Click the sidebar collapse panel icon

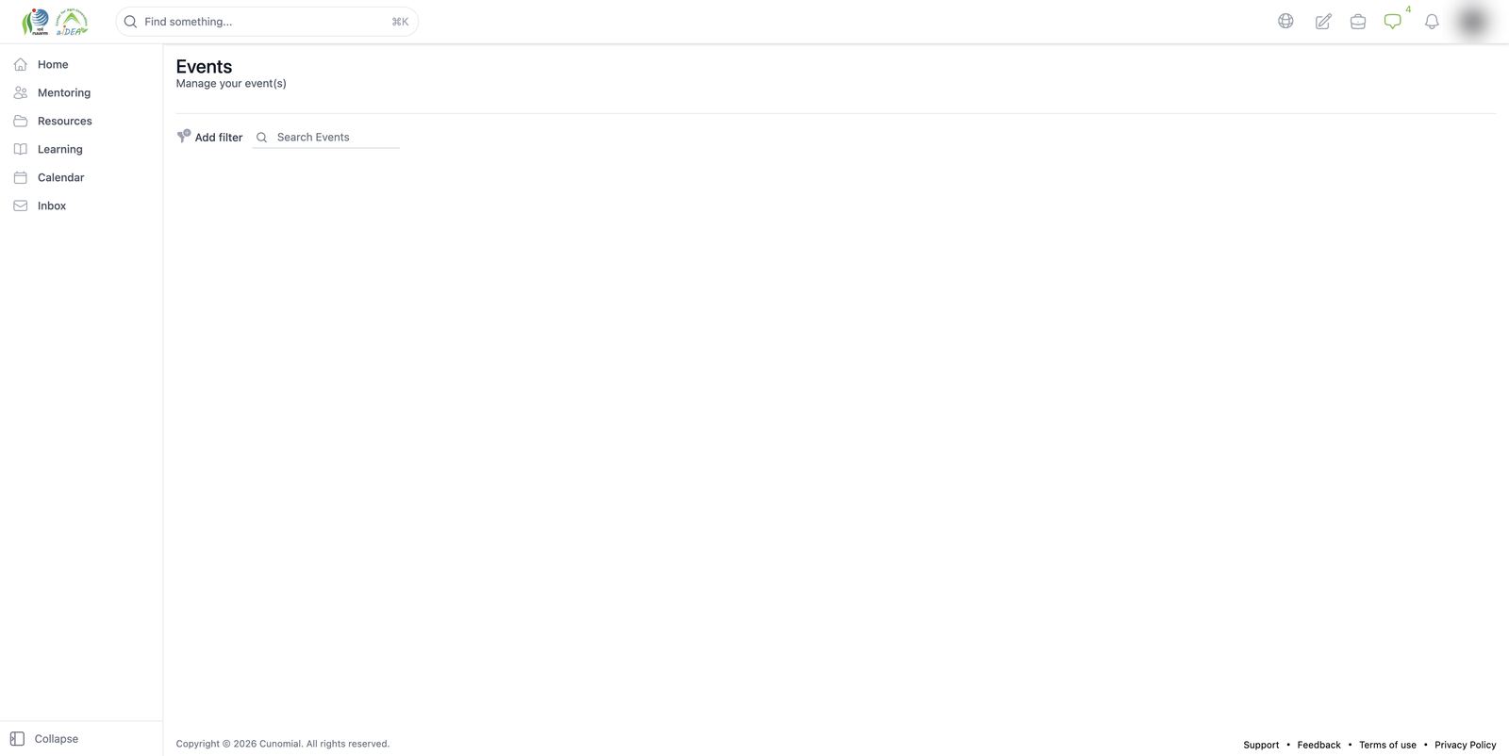[17, 739]
